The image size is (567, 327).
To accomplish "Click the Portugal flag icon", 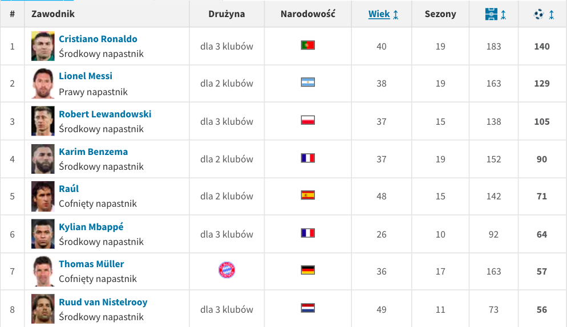I will (307, 45).
